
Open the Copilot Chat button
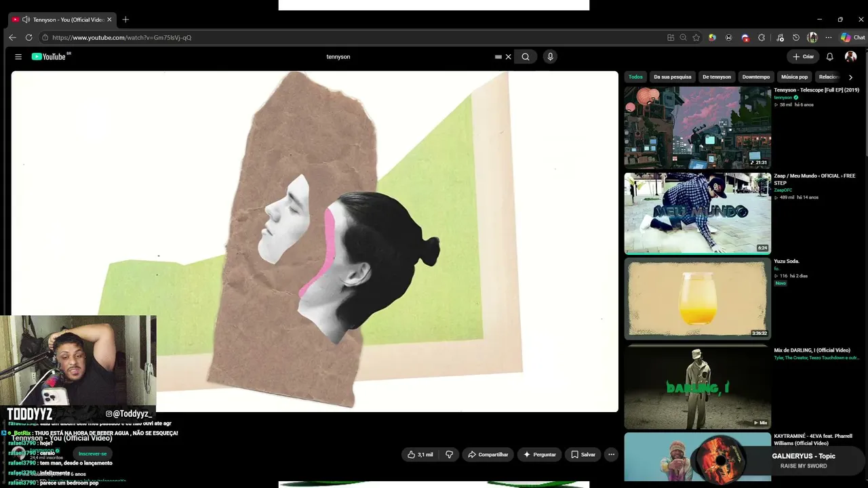pyautogui.click(x=852, y=37)
